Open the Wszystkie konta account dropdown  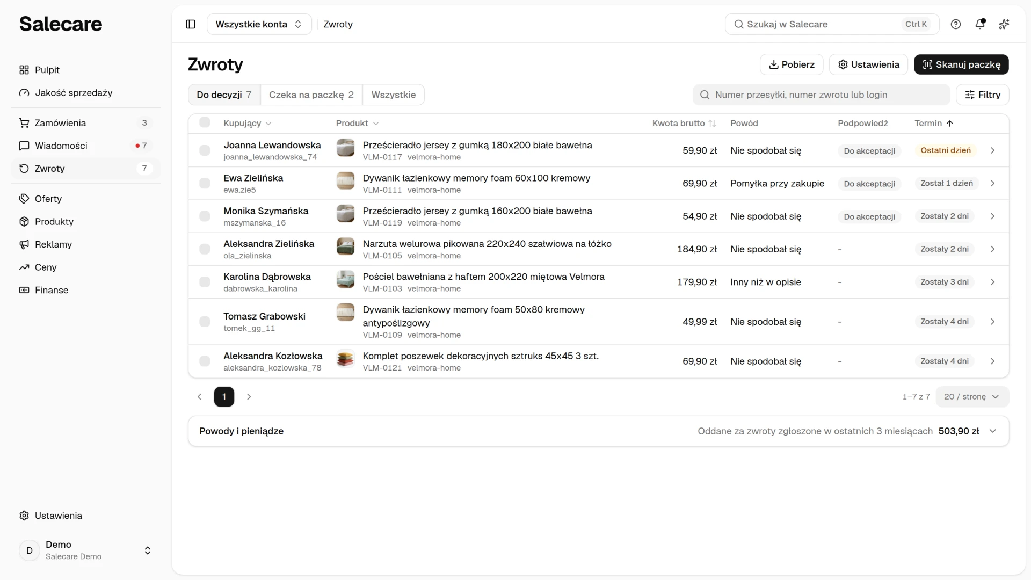(259, 24)
